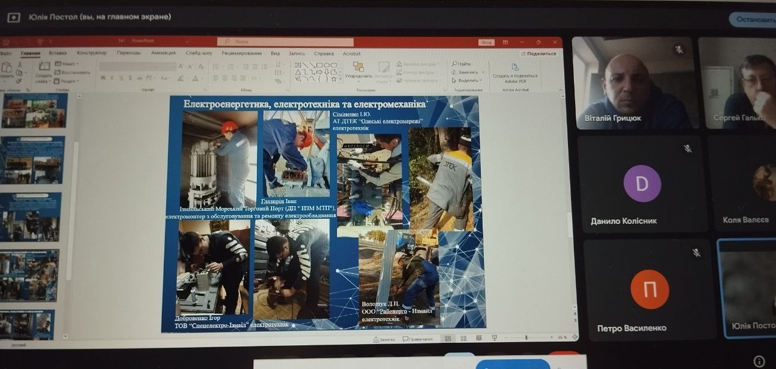The height and width of the screenshot is (369, 776).
Task: Click the Заметки notes button in status bar
Action: click(x=383, y=339)
